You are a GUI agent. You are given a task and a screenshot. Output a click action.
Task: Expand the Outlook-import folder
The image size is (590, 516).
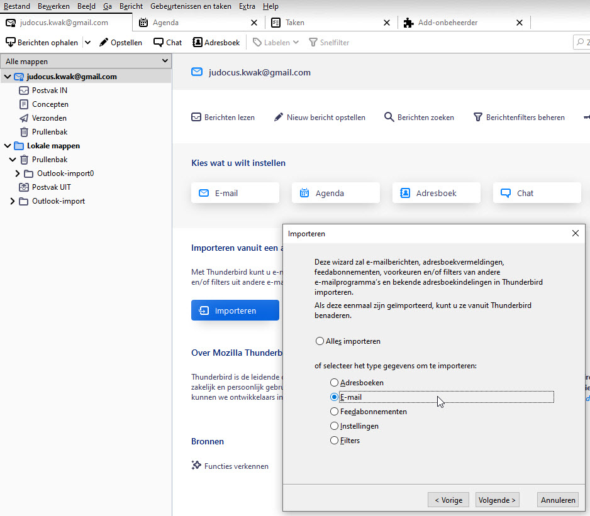(13, 201)
